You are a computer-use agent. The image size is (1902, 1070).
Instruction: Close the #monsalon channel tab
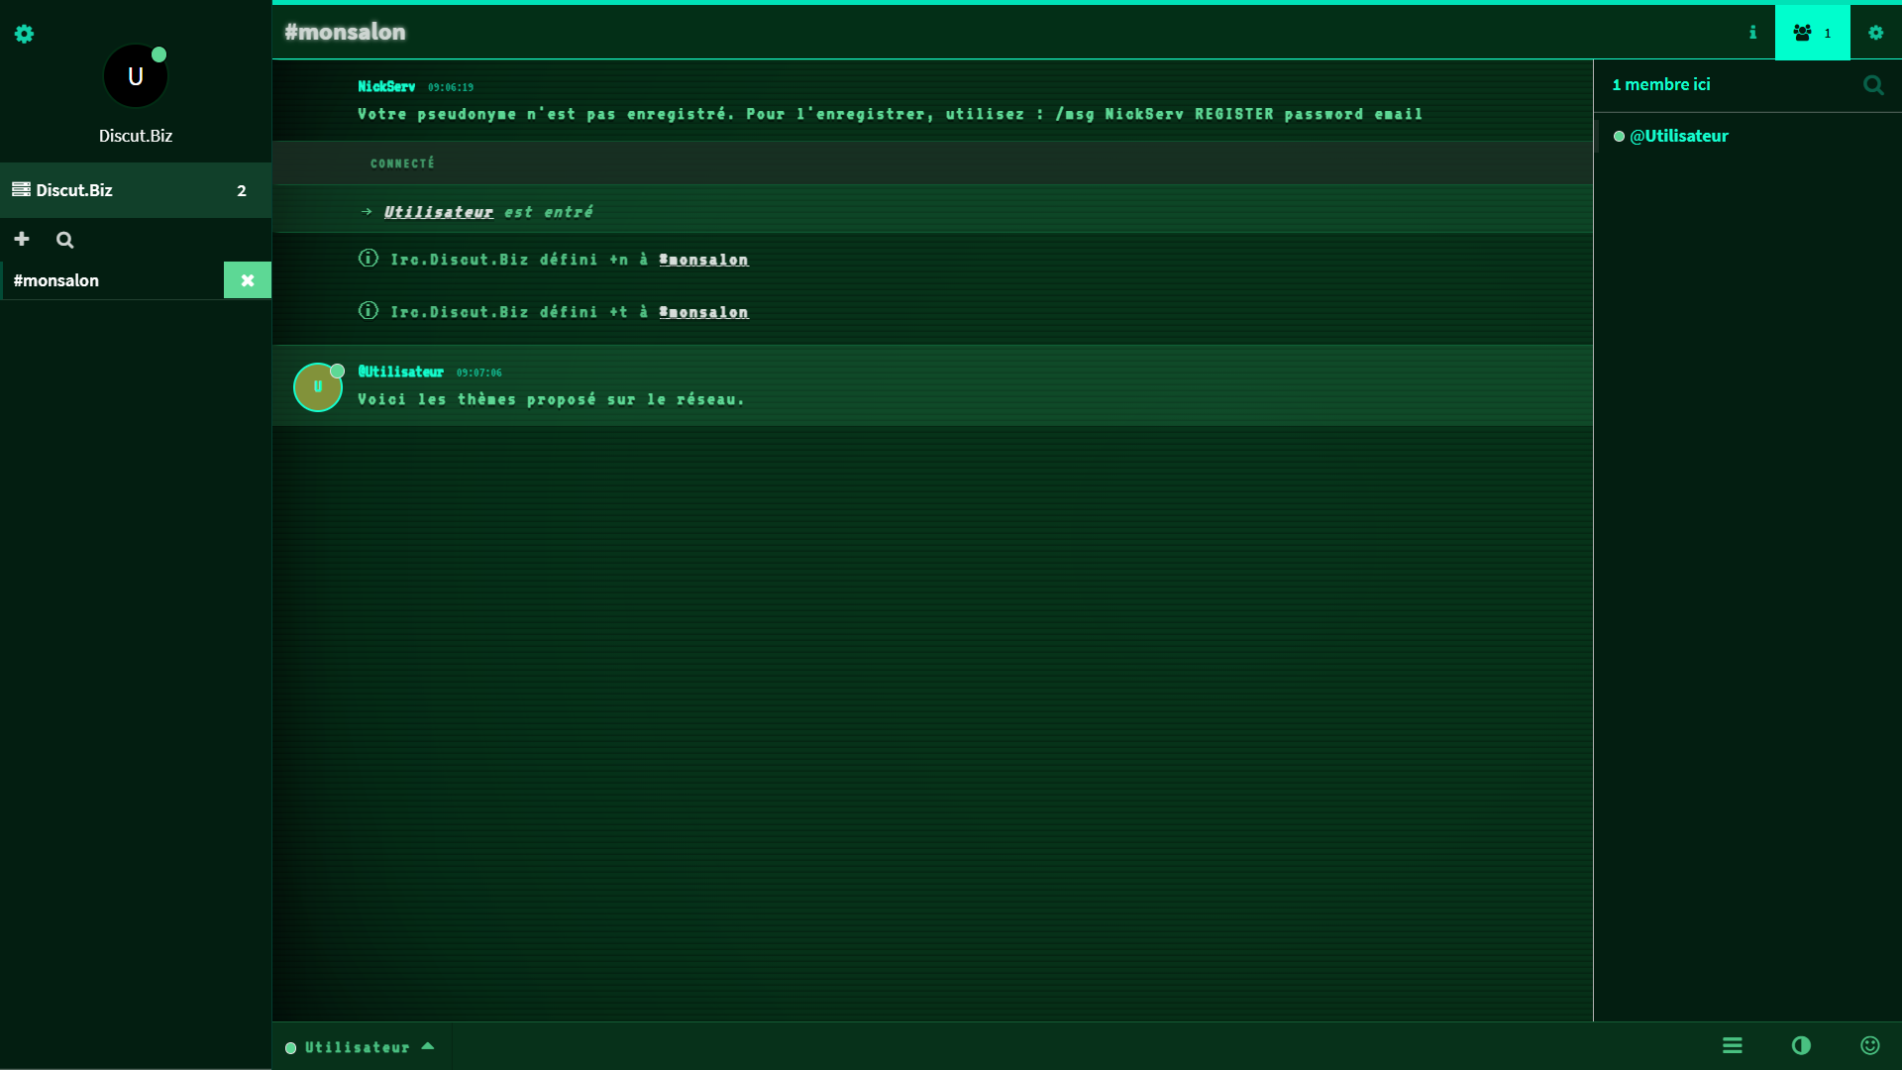tap(248, 280)
